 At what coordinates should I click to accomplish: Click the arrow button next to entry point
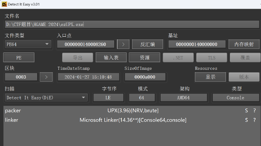pyautogui.click(x=123, y=44)
